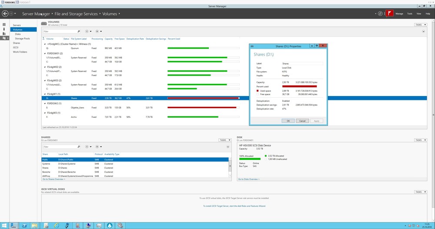This screenshot has width=435, height=229.
Task: Click the shares Filter input box
Action: click(x=60, y=147)
